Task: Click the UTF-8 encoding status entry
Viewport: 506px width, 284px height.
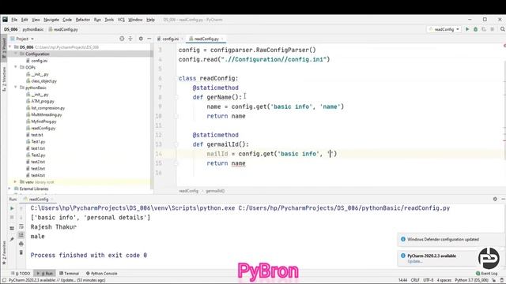Action: [x=429, y=280]
